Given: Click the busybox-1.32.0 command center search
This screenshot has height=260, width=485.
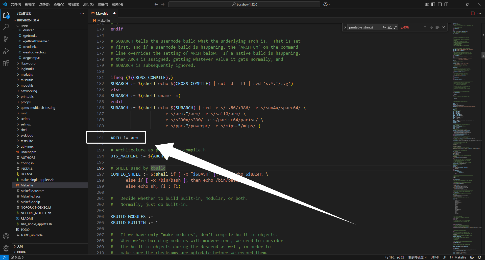Looking at the screenshot, I should pyautogui.click(x=244, y=4).
